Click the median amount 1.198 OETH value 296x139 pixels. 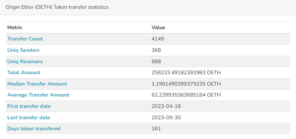[x=186, y=84]
